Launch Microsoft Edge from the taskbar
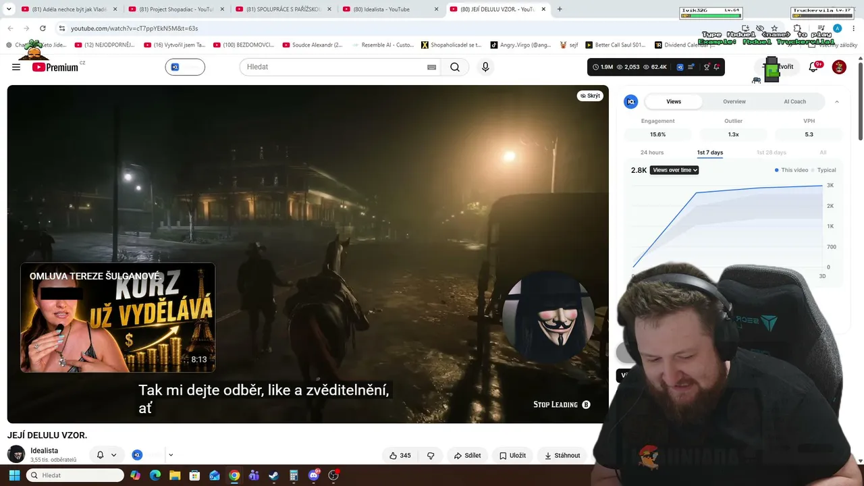864x486 pixels. tap(155, 475)
